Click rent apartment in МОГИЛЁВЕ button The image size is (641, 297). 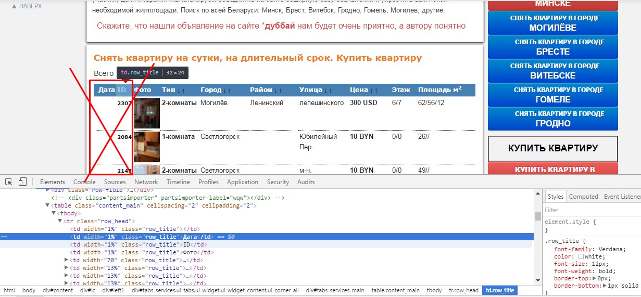553,23
